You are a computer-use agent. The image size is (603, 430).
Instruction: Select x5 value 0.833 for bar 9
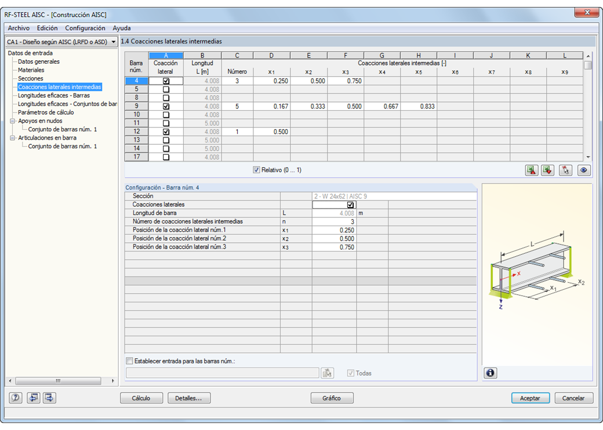(x=419, y=107)
